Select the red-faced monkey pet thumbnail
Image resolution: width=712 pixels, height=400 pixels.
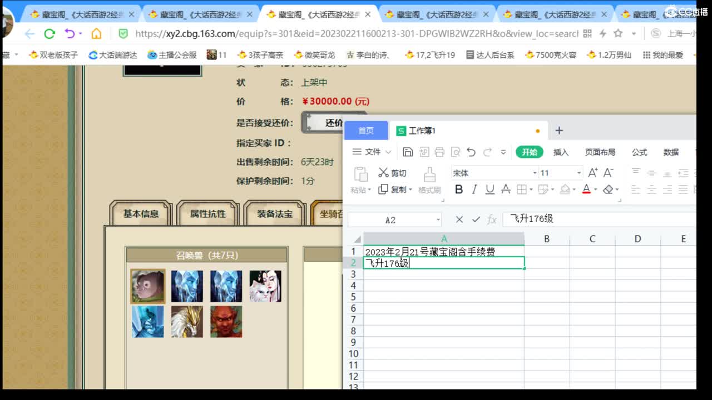pyautogui.click(x=226, y=321)
